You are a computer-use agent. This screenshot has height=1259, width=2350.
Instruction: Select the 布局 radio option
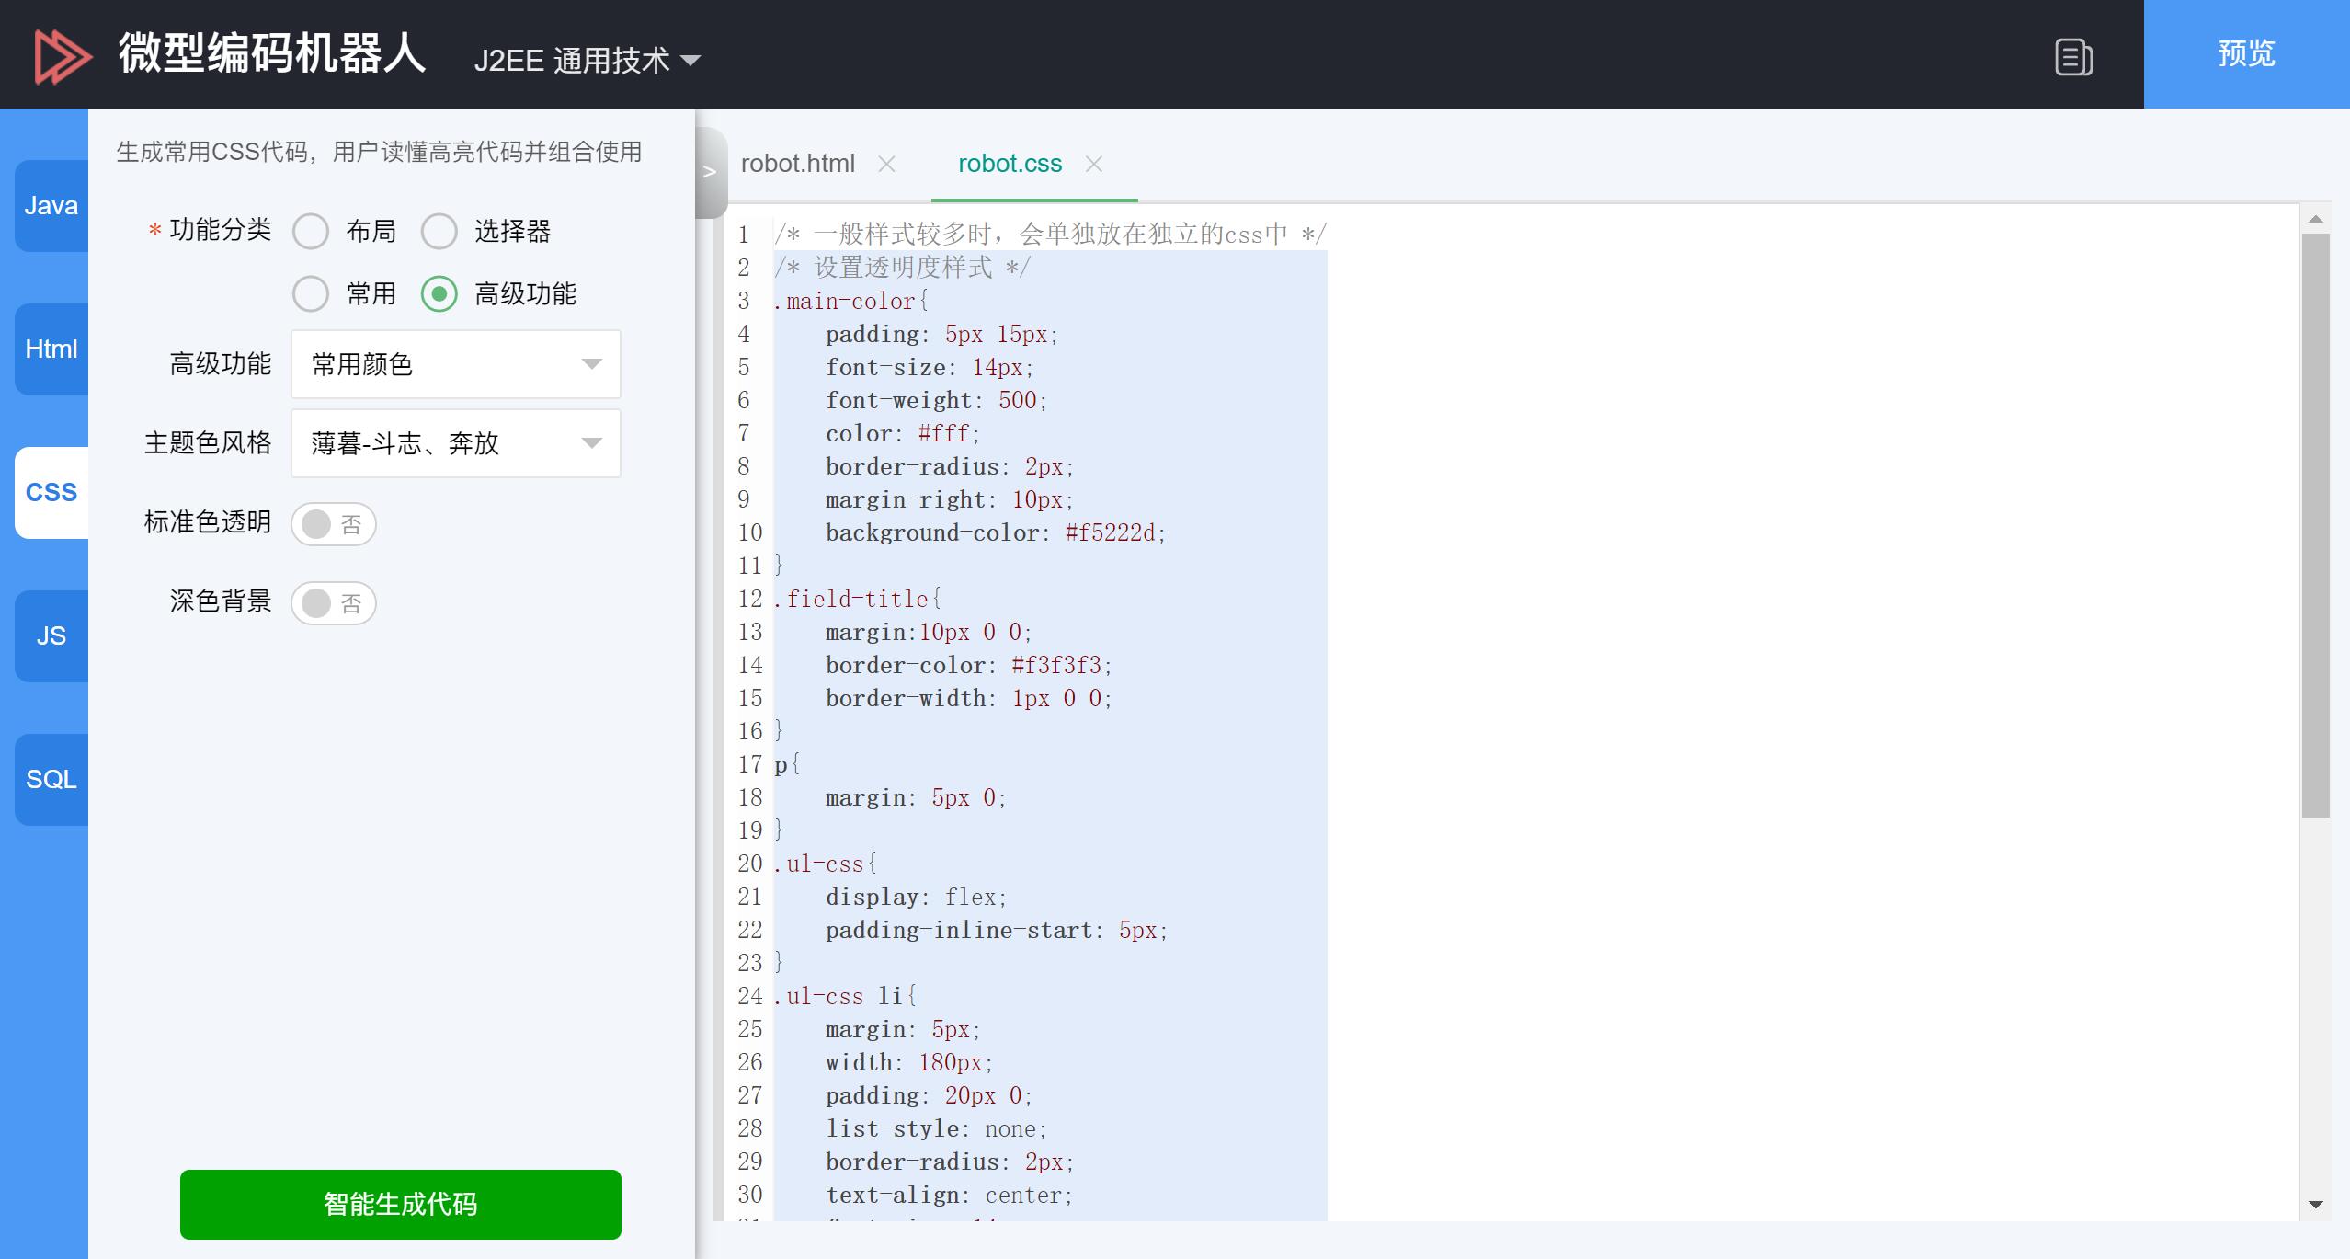tap(311, 232)
